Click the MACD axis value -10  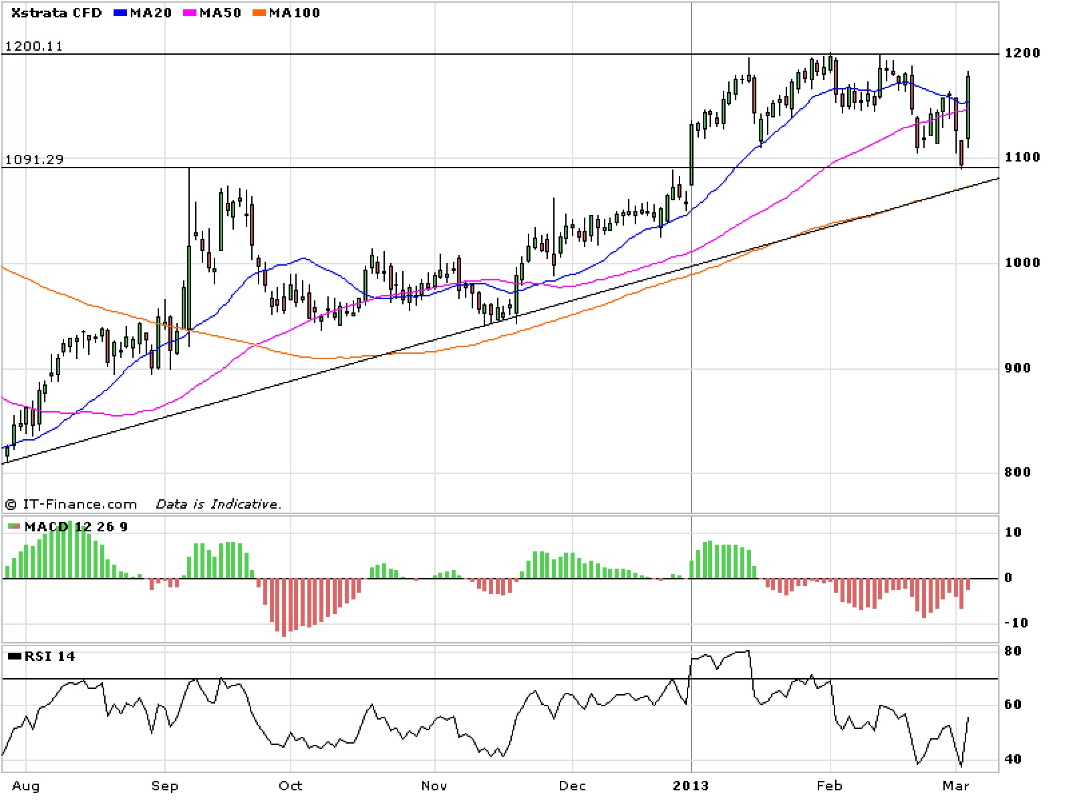click(1016, 623)
